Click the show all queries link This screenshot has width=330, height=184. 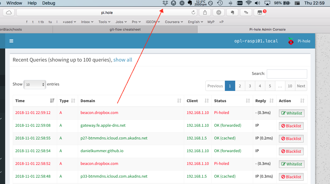click(x=123, y=60)
